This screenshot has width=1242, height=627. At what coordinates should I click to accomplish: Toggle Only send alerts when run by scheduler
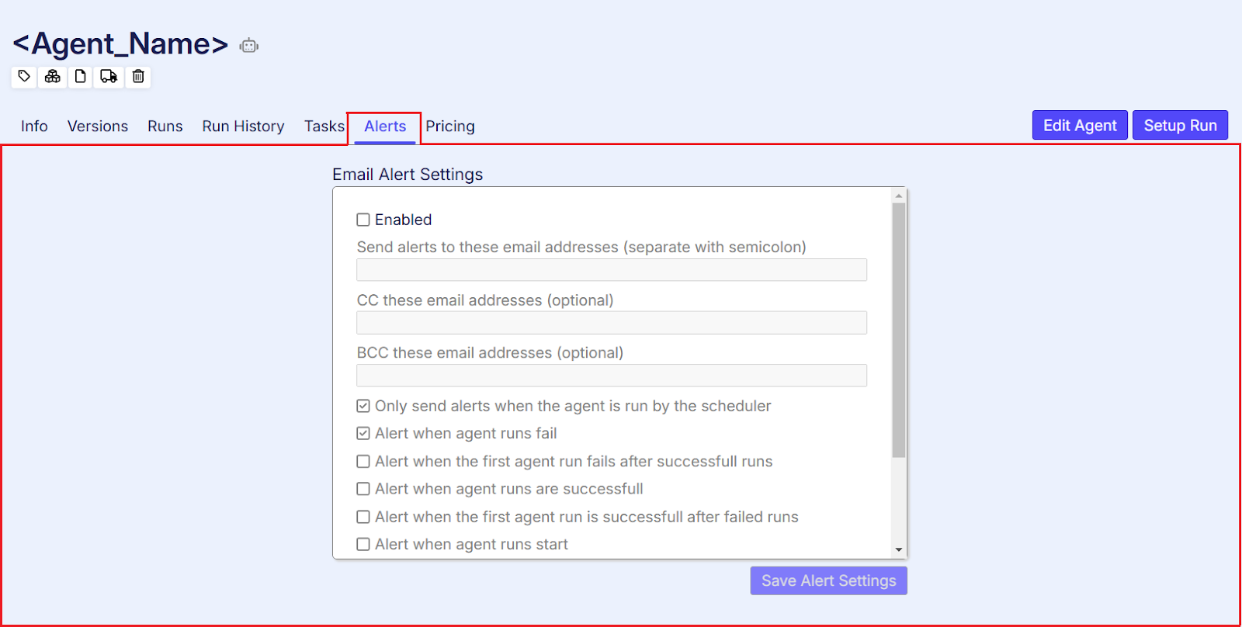click(363, 406)
